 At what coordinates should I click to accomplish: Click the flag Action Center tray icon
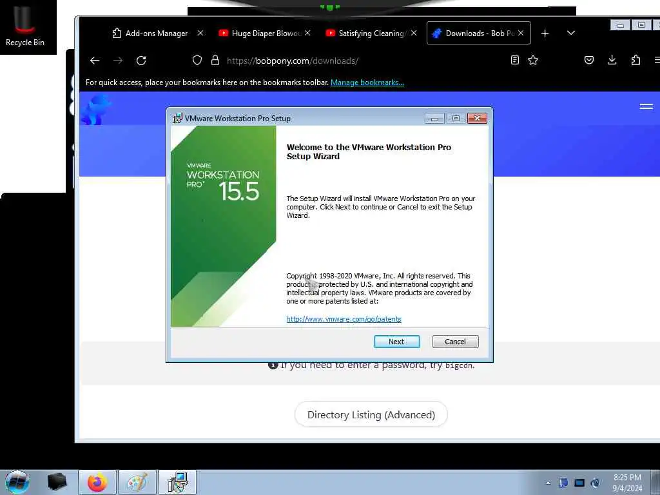coord(563,483)
